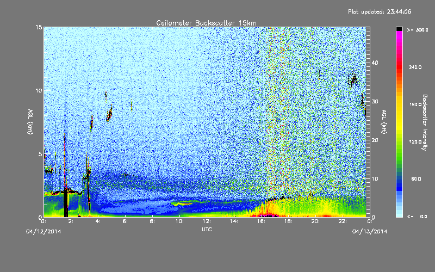Image resolution: width=435 pixels, height=272 pixels.
Task: Click the kft axis "10" tick next to AGL (kft)
Action: [375, 178]
